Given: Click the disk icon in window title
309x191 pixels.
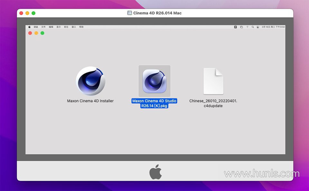Looking at the screenshot, I should click(x=130, y=13).
